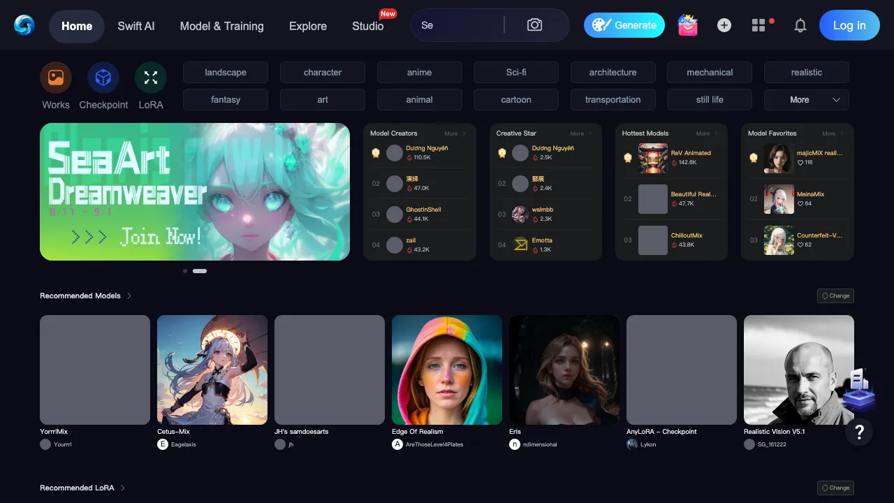The width and height of the screenshot is (894, 503).
Task: Open MeinaMix favorite model
Action: click(798, 199)
